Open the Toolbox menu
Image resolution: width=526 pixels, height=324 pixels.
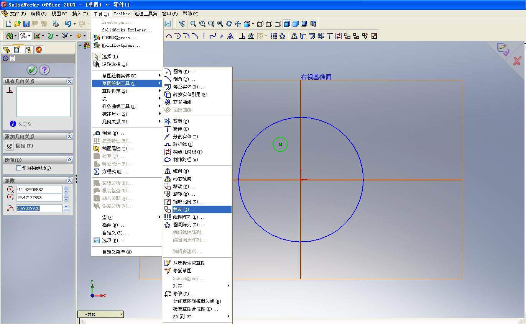coord(122,14)
